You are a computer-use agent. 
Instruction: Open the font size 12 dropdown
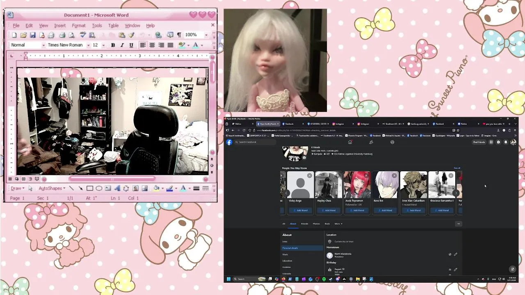[x=103, y=45]
